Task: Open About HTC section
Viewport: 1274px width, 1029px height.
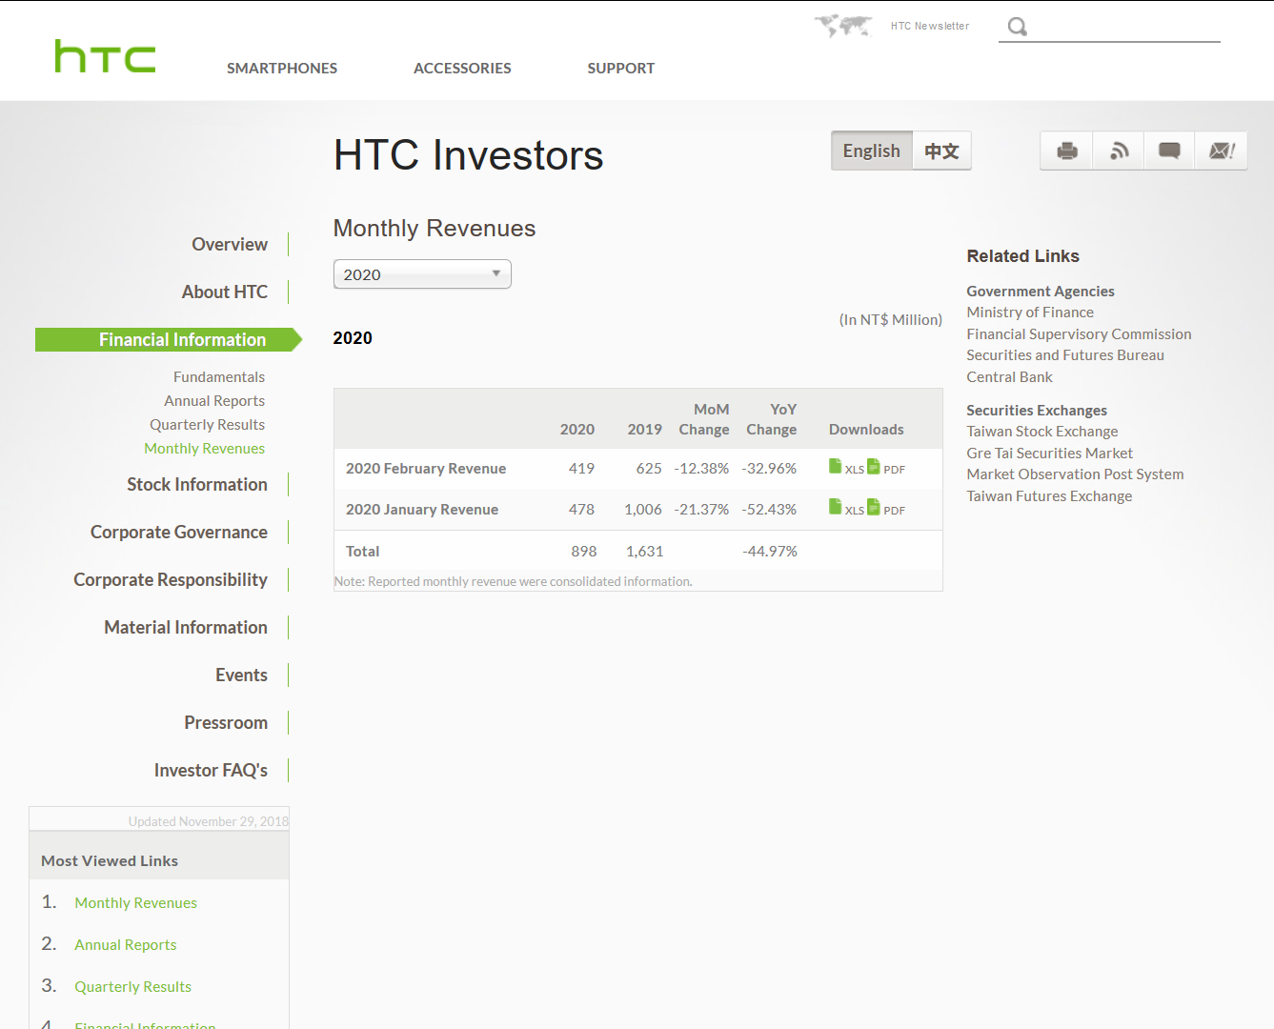Action: coord(225,293)
